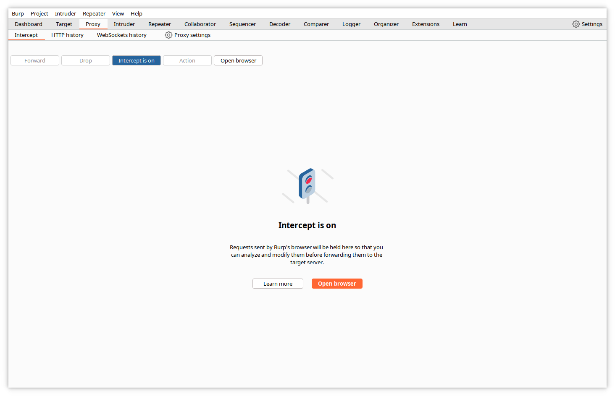Click the Settings gear icon
The width and height of the screenshot is (615, 396).
coord(576,24)
